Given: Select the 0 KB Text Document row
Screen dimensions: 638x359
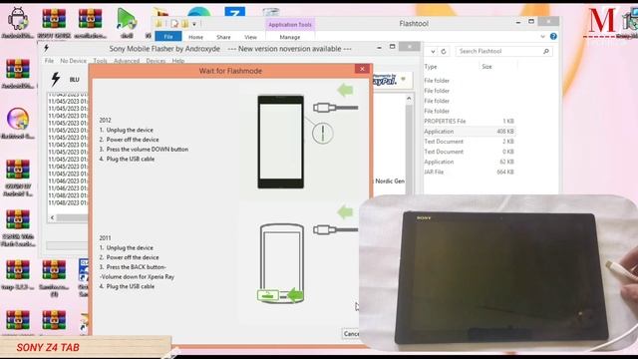Looking at the screenshot, I should tap(470, 152).
